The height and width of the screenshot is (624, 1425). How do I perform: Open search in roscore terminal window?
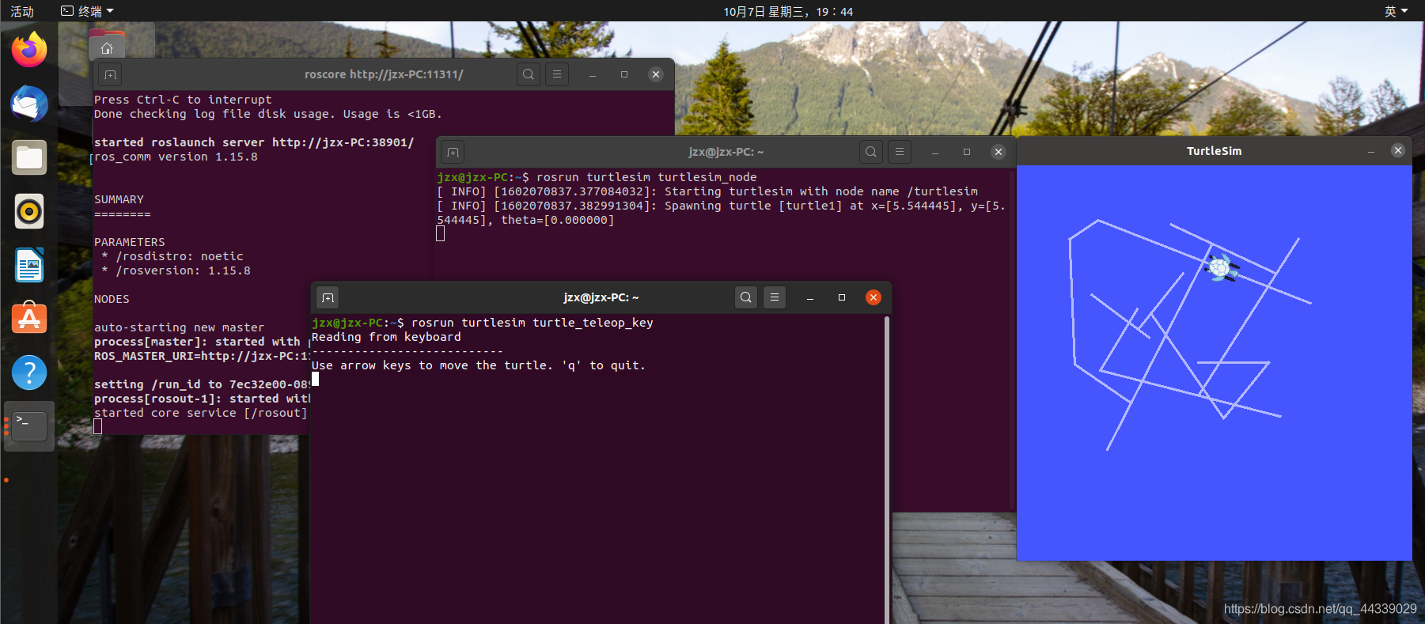(x=529, y=74)
